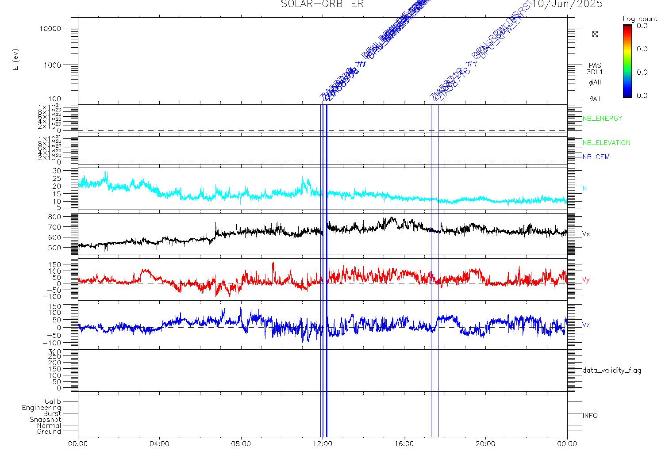The height and width of the screenshot is (451, 669).
Task: Click the PAS instrument label
Action: pos(595,65)
